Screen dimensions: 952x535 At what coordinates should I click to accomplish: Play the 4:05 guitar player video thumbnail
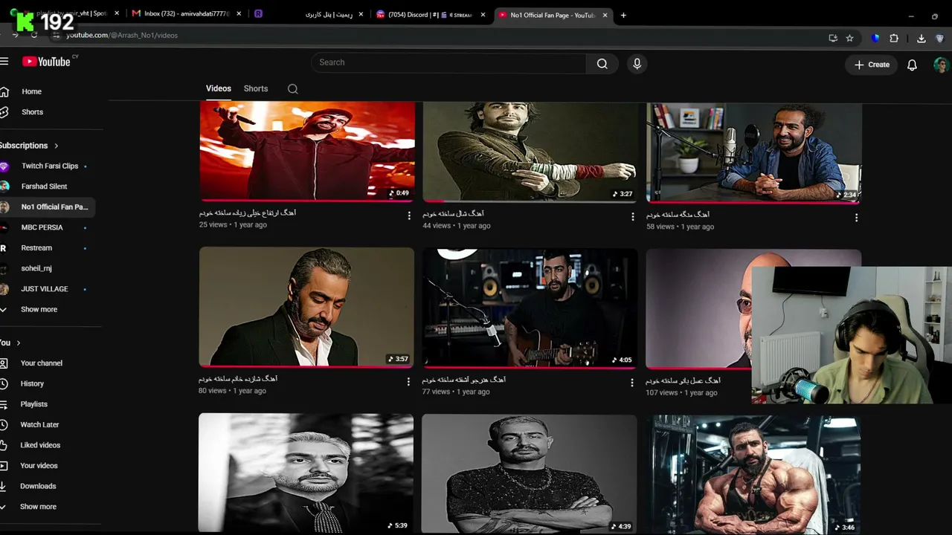point(530,308)
